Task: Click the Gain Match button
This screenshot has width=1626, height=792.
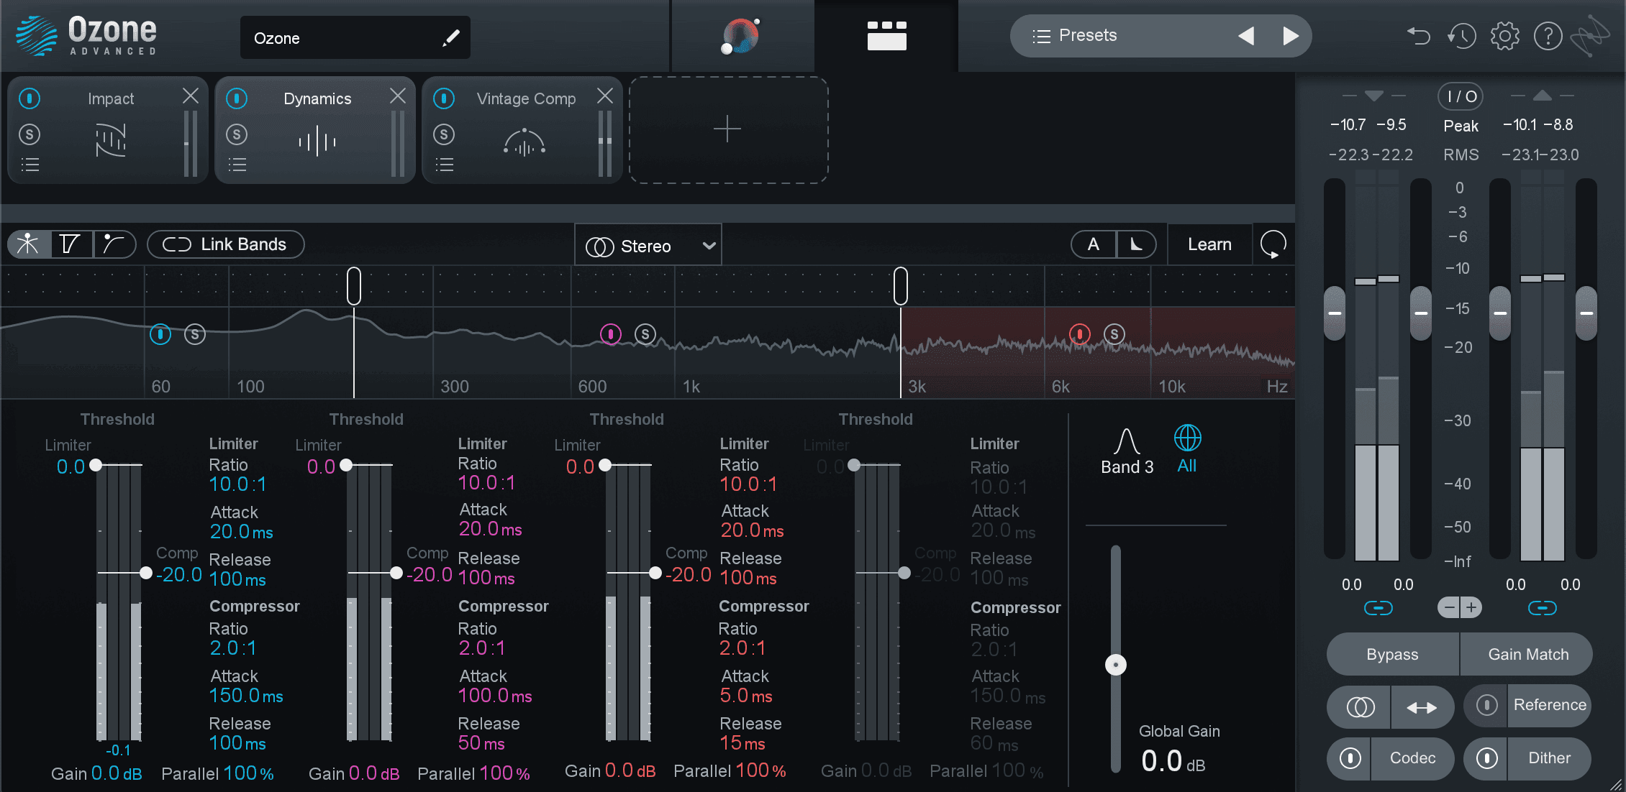Action: (x=1528, y=654)
